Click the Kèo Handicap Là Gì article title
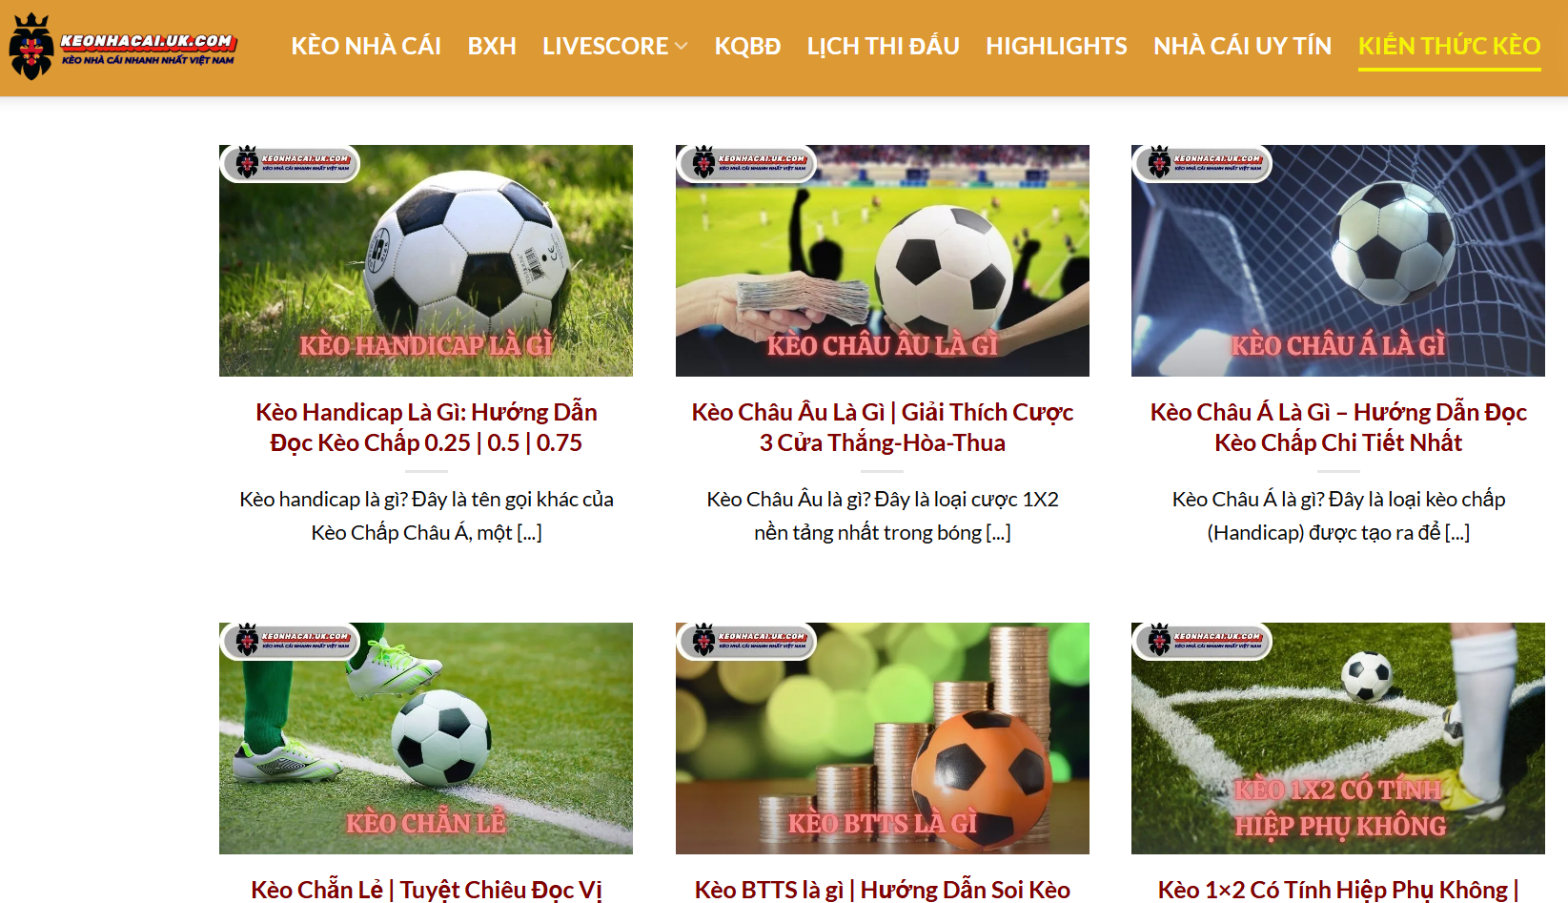The image size is (1568, 903). [426, 427]
